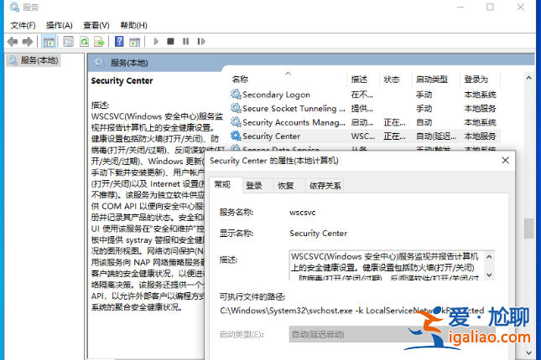Switch to the 依存关系 tab

point(325,186)
